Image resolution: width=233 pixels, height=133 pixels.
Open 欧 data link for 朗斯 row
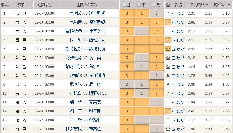(x=178, y=102)
